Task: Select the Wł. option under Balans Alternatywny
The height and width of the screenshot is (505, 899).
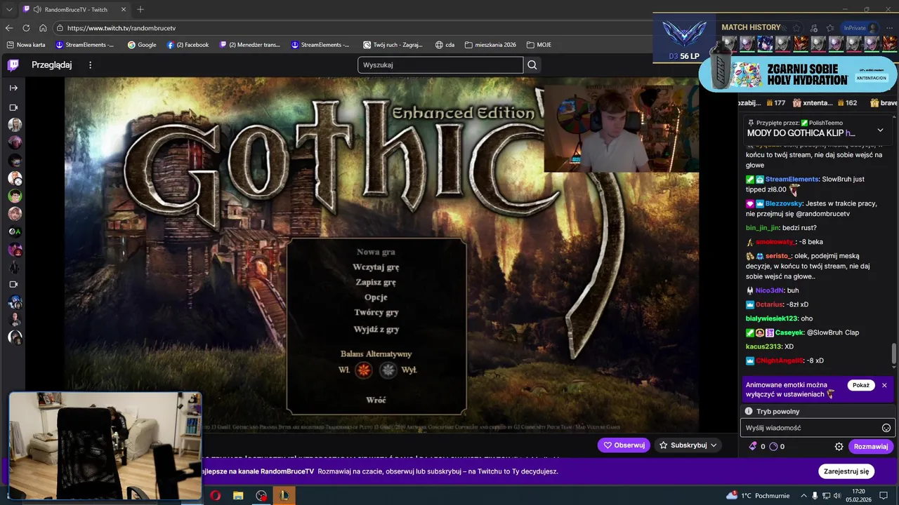Action: coord(363,370)
